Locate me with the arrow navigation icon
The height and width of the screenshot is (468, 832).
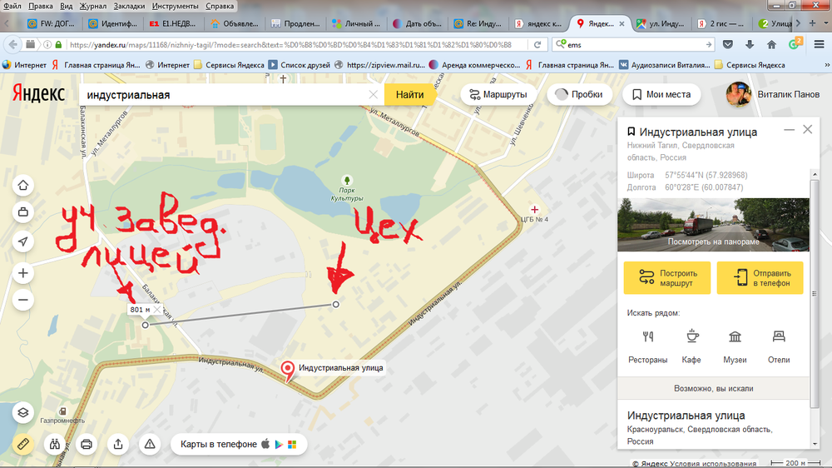tap(22, 241)
